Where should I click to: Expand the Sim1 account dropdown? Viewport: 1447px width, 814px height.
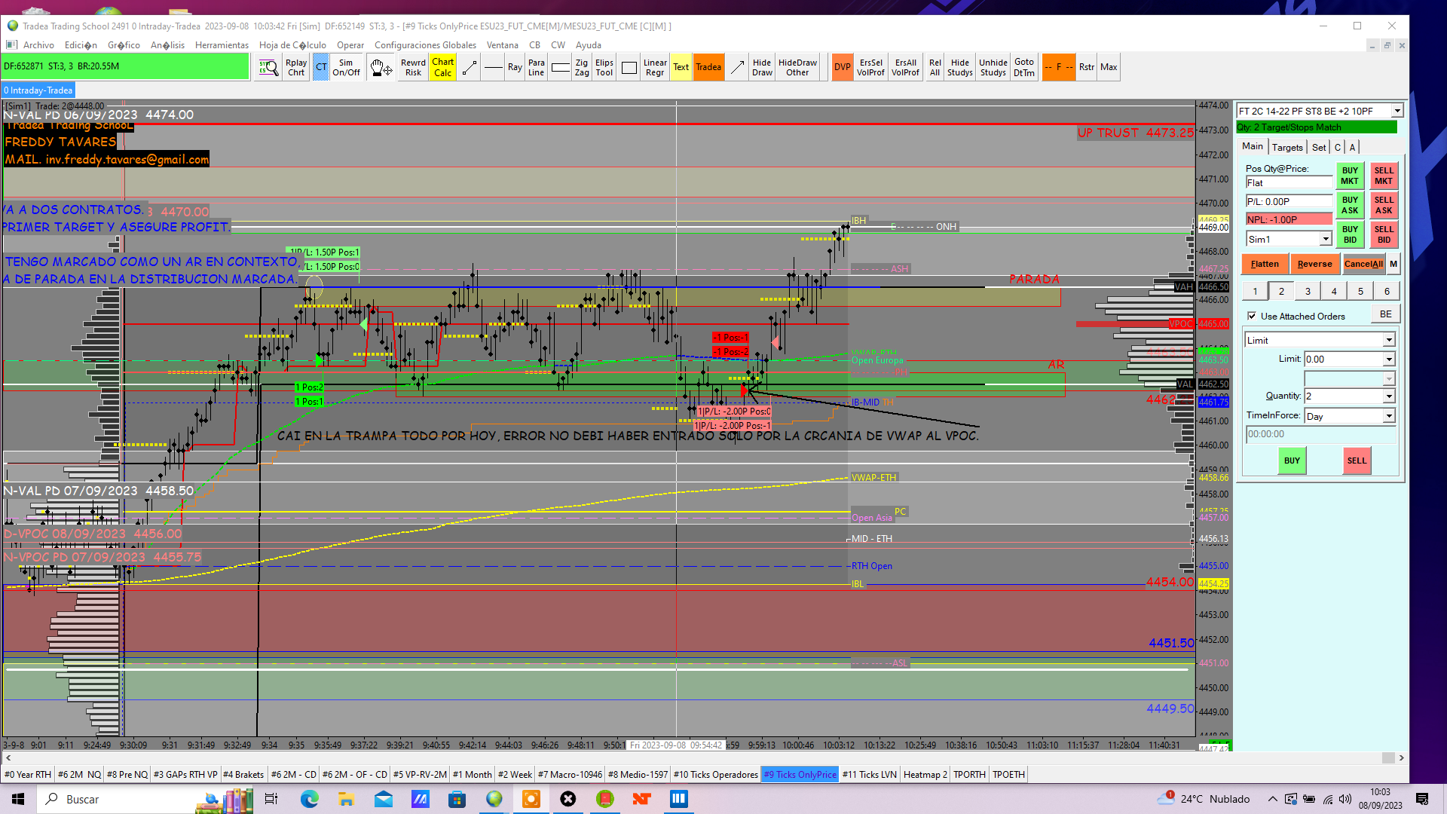point(1325,240)
